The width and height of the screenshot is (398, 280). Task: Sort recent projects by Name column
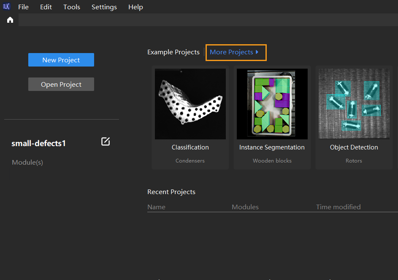tap(156, 207)
